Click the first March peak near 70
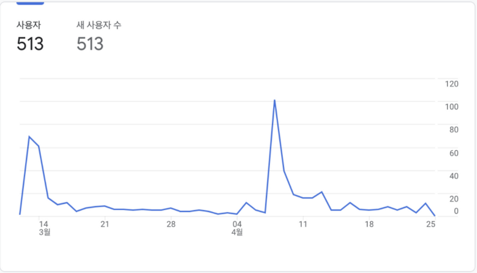The width and height of the screenshot is (477, 273). (x=29, y=136)
